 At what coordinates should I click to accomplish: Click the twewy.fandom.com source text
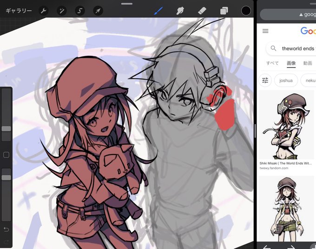click(x=274, y=168)
